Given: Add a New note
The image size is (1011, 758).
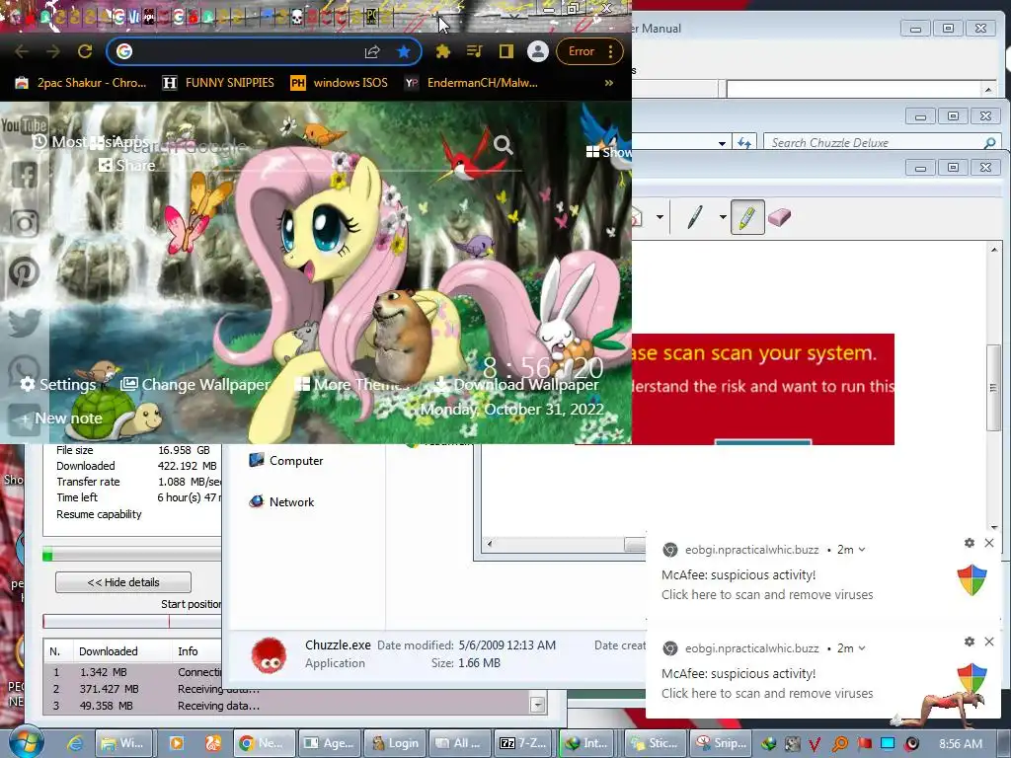Looking at the screenshot, I should click(x=60, y=418).
